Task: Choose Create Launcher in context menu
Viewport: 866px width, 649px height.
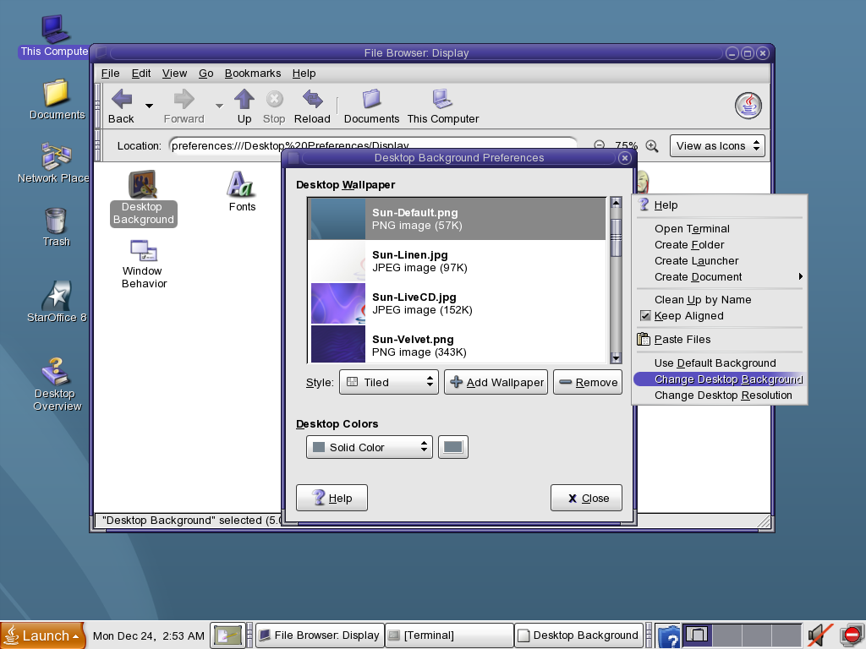Action: click(719, 260)
